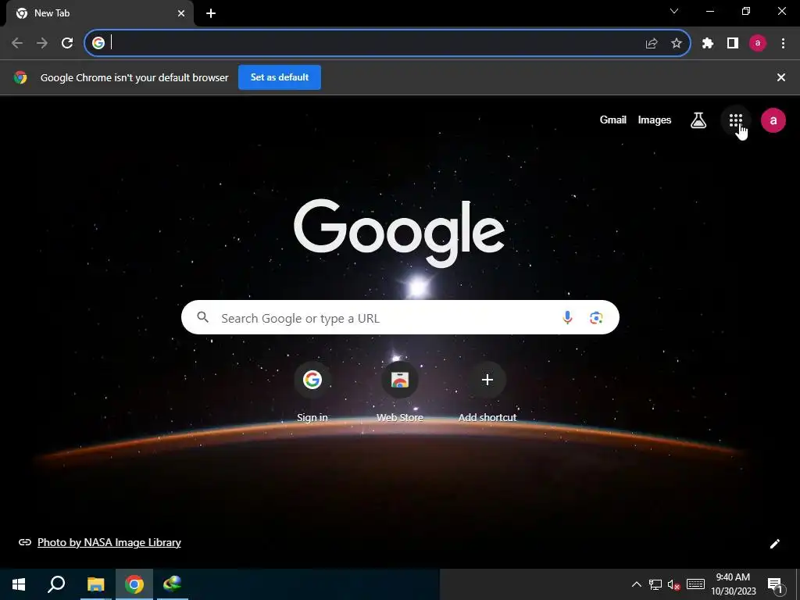
Task: Focus the Google search box
Action: (400, 317)
